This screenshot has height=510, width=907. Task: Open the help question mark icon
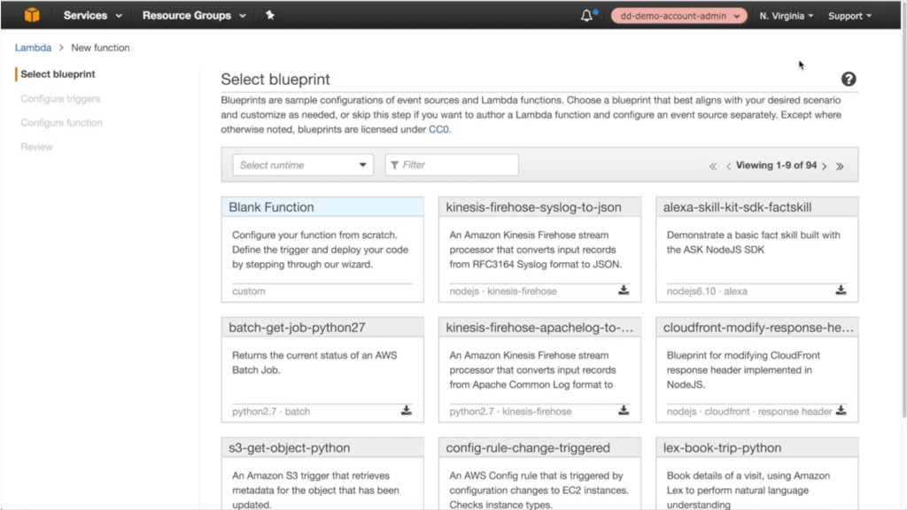(x=849, y=79)
